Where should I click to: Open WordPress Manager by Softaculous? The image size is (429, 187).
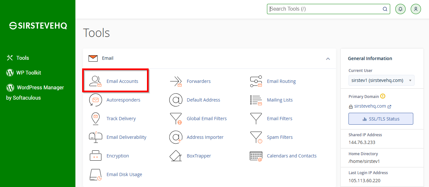pyautogui.click(x=35, y=93)
